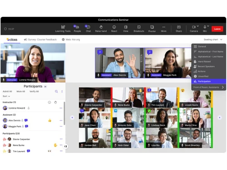Open the Web: hbr.org tab
This screenshot has width=227, height=170.
coord(71,39)
